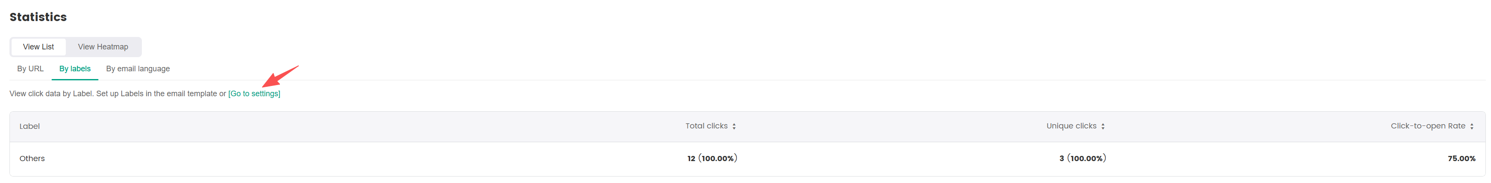The image size is (1491, 183).
Task: Click the Statistics heading
Action: 38,17
